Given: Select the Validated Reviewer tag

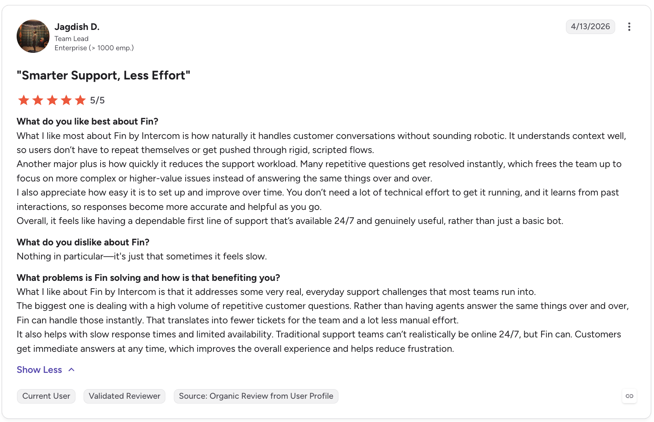Looking at the screenshot, I should click(124, 396).
